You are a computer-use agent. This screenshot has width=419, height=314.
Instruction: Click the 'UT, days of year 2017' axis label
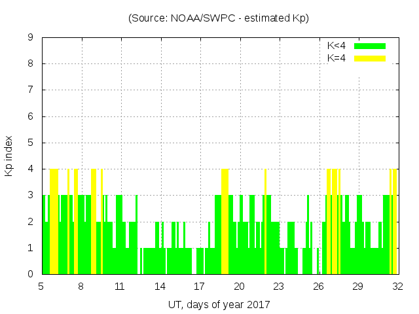pyautogui.click(x=219, y=304)
